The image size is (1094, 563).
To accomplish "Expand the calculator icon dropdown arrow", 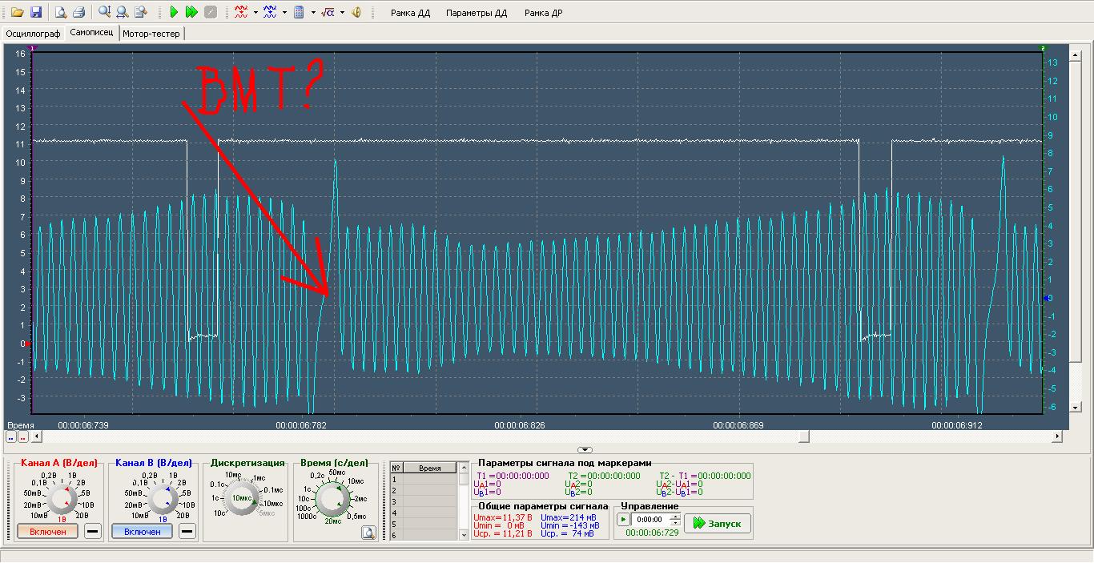I will pyautogui.click(x=313, y=12).
